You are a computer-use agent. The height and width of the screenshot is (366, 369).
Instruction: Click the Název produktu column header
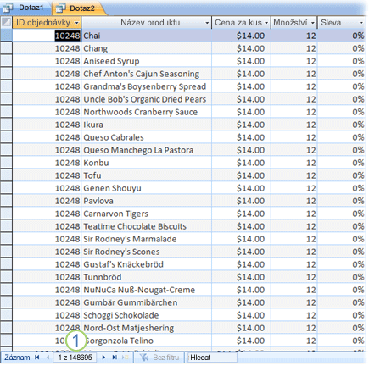coord(147,23)
